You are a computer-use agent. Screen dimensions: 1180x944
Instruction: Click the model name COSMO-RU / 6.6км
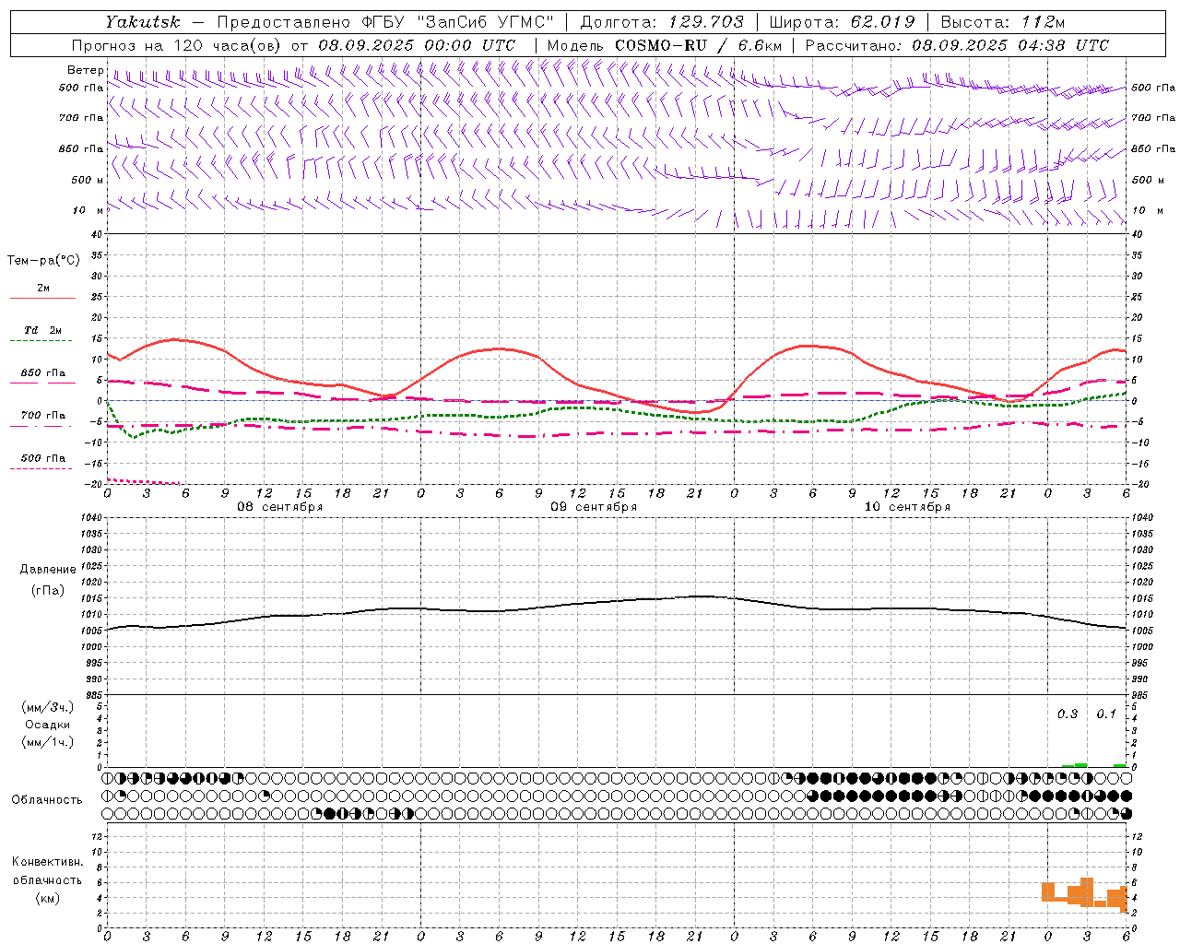[698, 45]
